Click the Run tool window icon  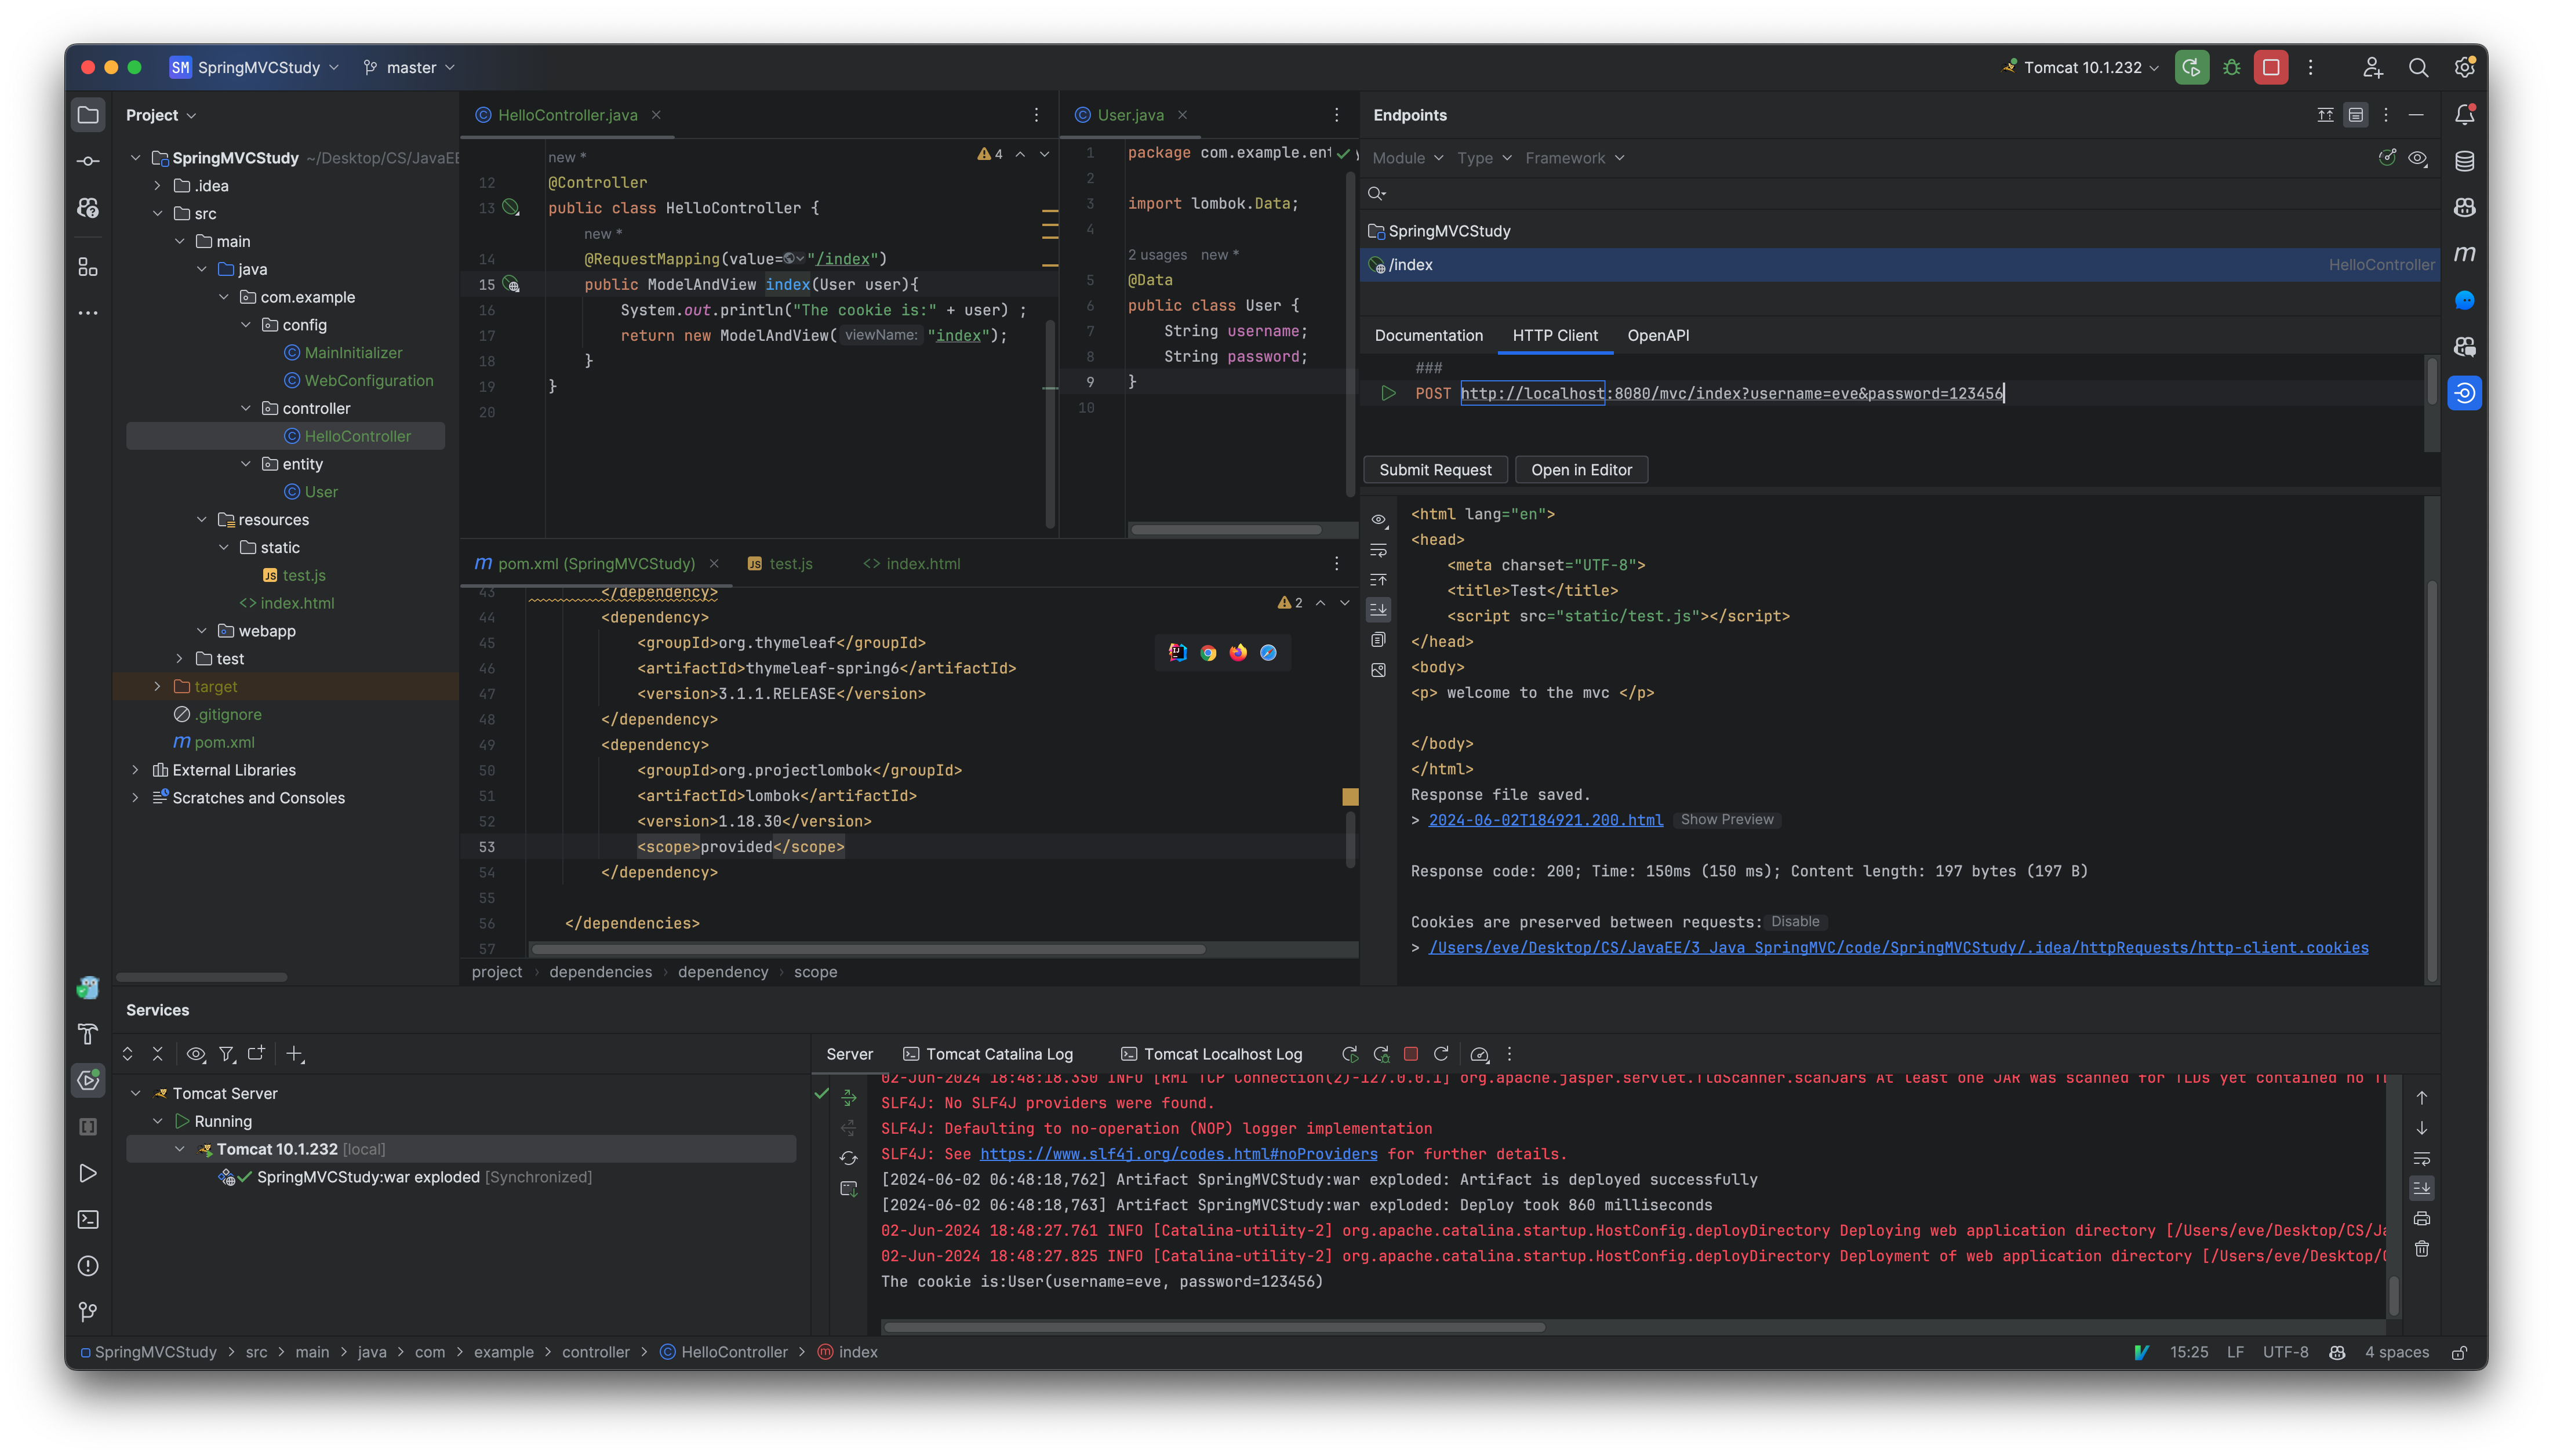88,1173
